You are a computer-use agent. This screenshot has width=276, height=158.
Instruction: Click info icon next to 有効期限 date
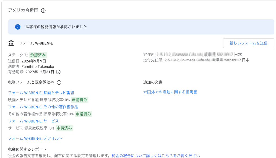pos(58,72)
